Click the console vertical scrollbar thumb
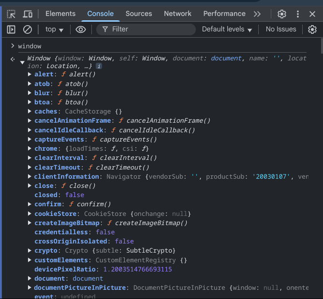 coord(322,46)
